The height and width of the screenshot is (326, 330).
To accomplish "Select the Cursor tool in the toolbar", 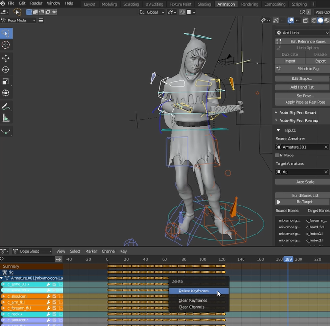I will (6, 45).
